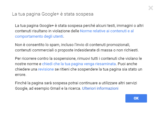Image resolution: width=159 pixels, height=113 pixels.
Task: Open the 'revisione' link
Action: click(46, 69)
